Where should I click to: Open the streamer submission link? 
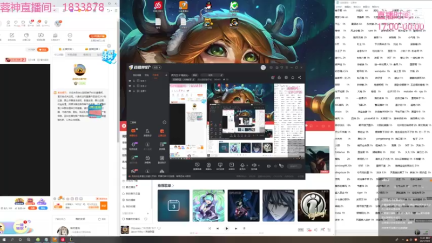click(66, 49)
